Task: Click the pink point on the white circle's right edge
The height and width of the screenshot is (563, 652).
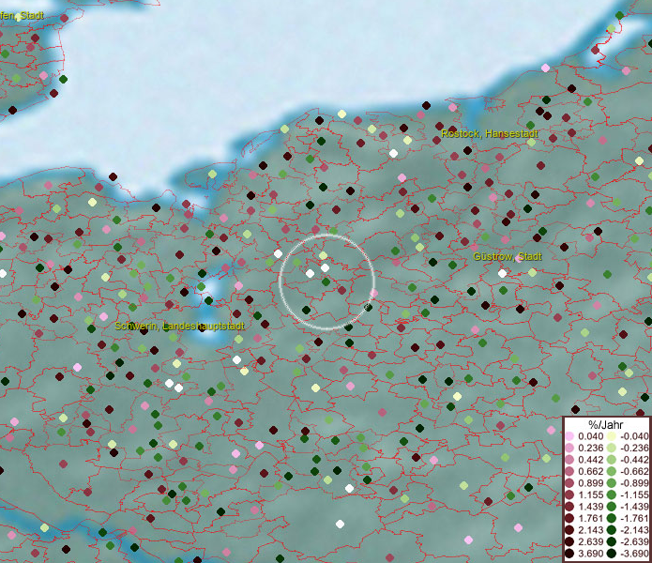Action: click(x=373, y=294)
